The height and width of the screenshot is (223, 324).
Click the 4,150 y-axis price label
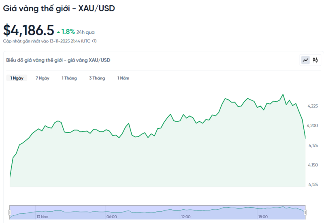click(x=312, y=165)
